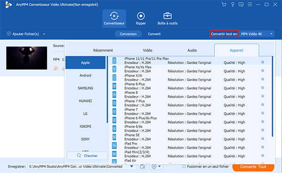This screenshot has height=173, width=282.
Task: Click the orange edit effects icon under video
Action: coord(55,69)
